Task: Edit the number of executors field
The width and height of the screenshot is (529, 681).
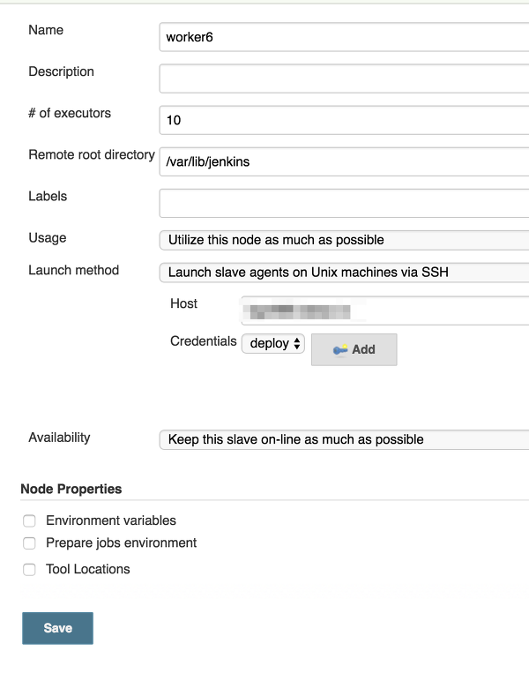Action: pyautogui.click(x=344, y=120)
